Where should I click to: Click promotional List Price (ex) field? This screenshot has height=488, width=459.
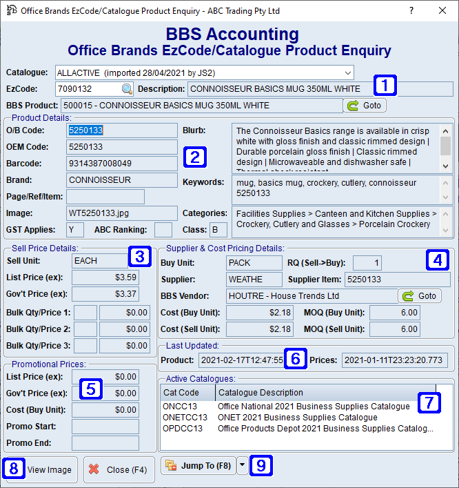point(105,377)
